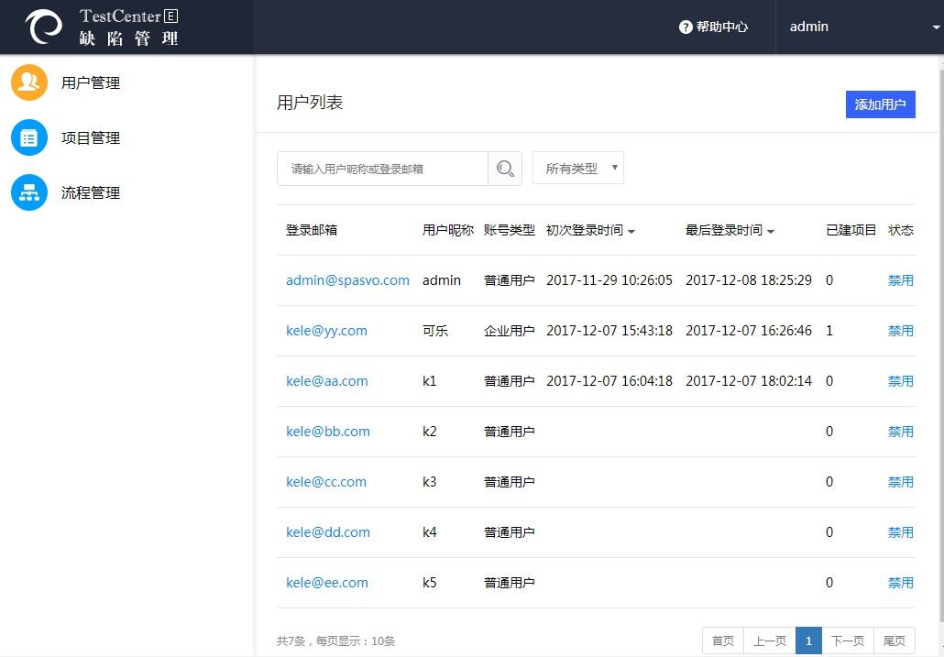Open user kele@yy.com's details
Image resolution: width=944 pixels, height=657 pixels.
click(x=326, y=330)
